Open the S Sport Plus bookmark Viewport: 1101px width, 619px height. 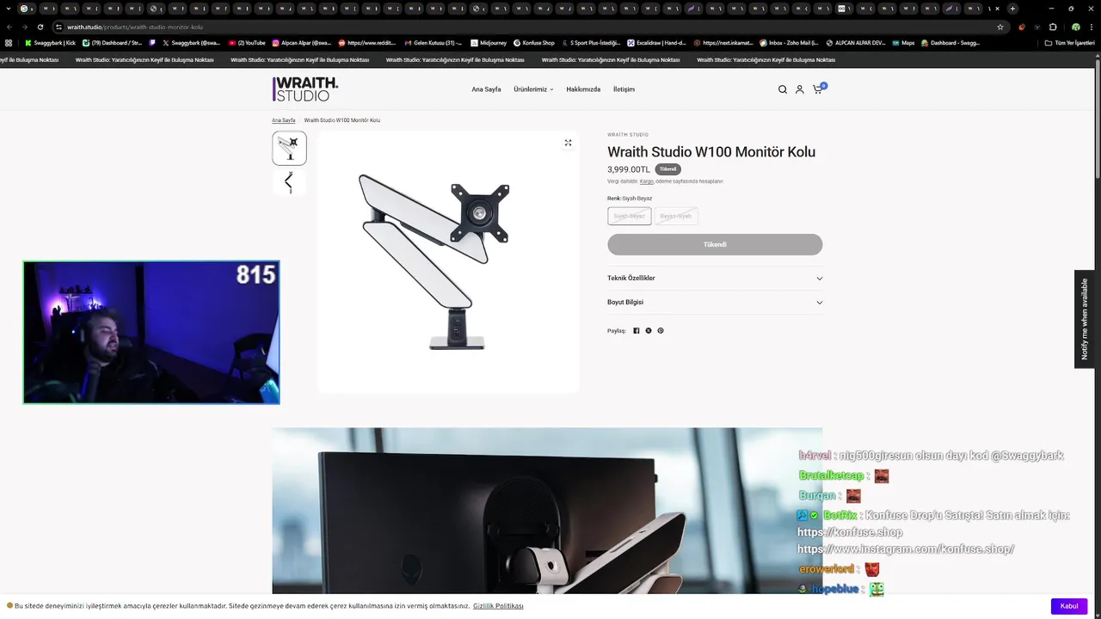click(x=590, y=42)
